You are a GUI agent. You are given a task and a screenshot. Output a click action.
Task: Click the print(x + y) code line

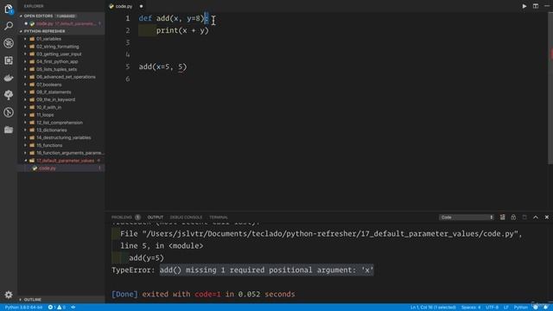[x=182, y=31]
